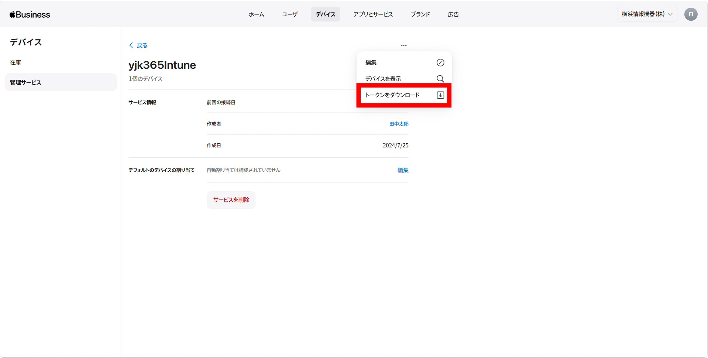The image size is (708, 358).
Task: Go to the ホーム tab
Action: click(x=256, y=14)
